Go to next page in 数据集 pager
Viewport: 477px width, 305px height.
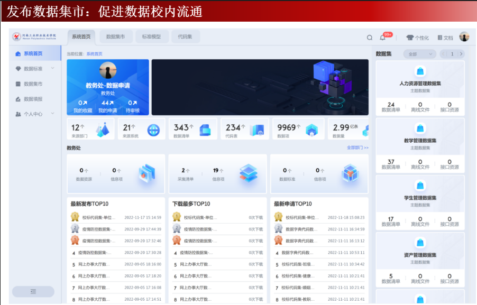click(461, 54)
